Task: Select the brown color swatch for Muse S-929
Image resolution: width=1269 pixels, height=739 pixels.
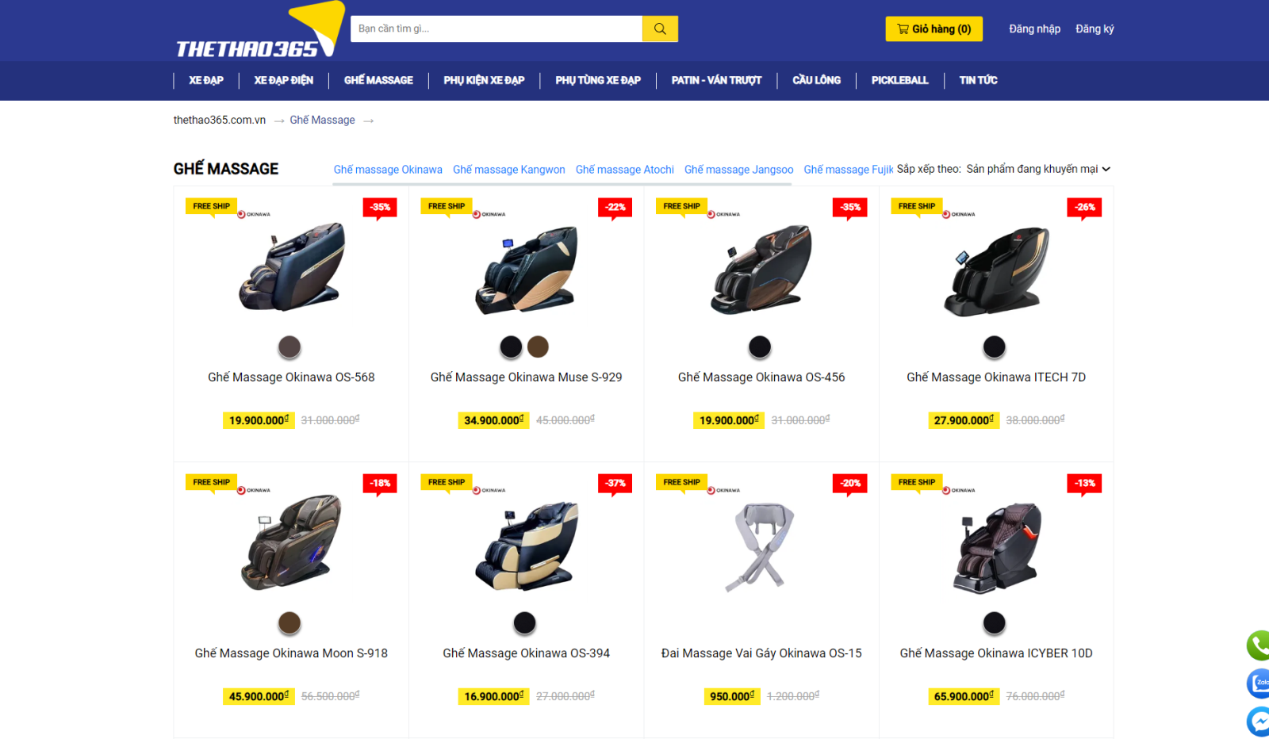Action: pyautogui.click(x=538, y=347)
